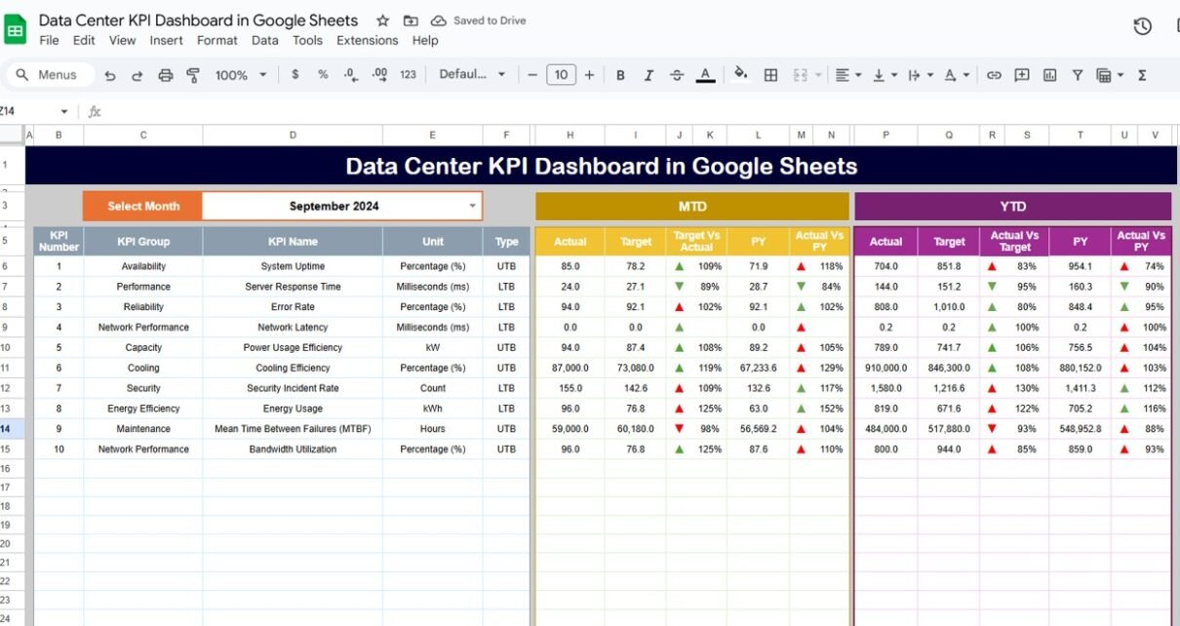Click the insert chart icon
Image resolution: width=1180 pixels, height=626 pixels.
pos(1049,75)
